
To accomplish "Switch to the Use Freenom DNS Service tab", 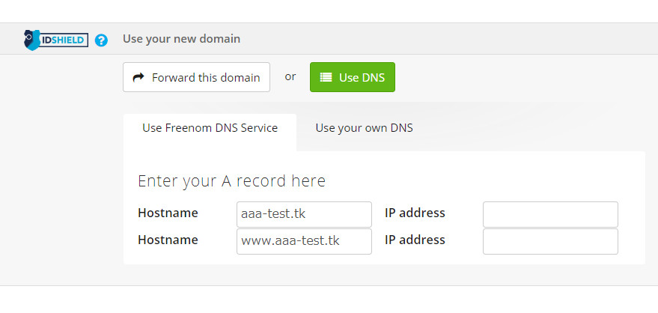I will [210, 128].
